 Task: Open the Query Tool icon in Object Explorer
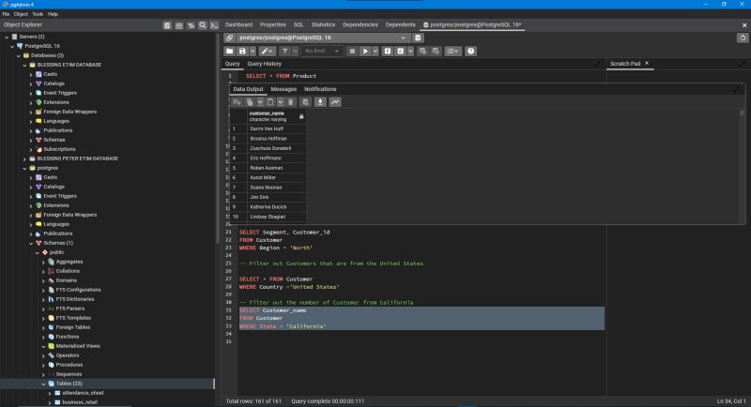(x=167, y=24)
